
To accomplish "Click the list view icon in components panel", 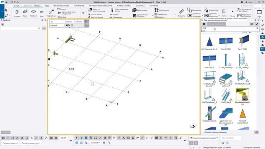I will 251,24.
